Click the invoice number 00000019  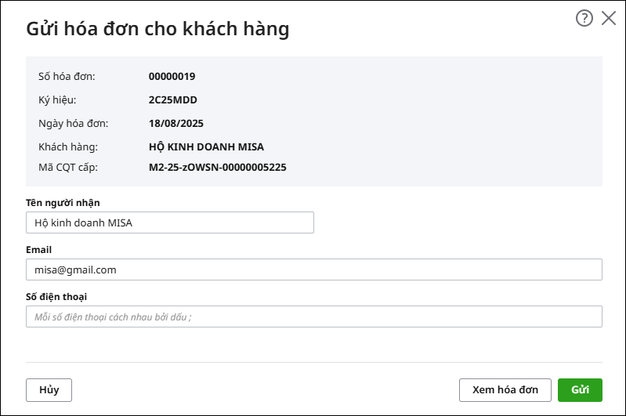click(172, 76)
